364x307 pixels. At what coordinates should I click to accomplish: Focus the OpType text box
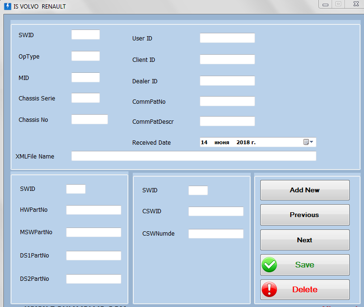[86, 56]
